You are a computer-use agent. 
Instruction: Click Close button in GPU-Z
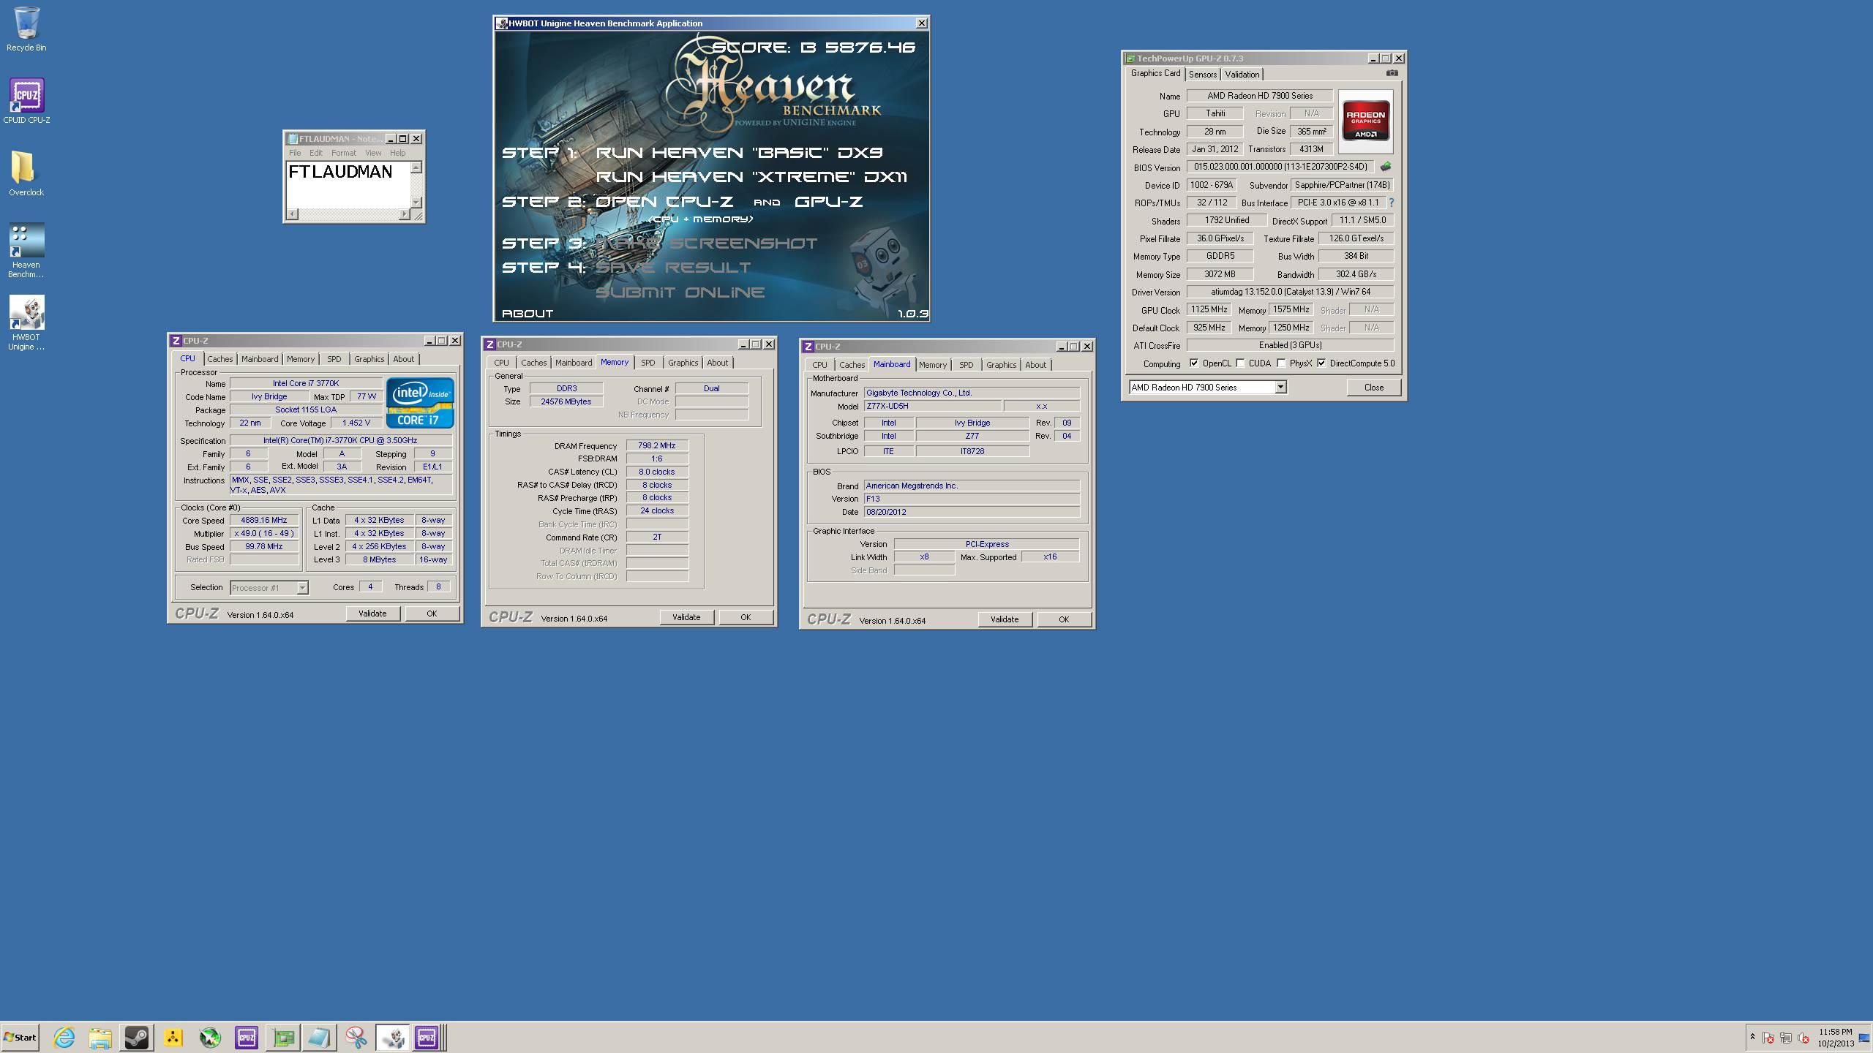coord(1373,388)
